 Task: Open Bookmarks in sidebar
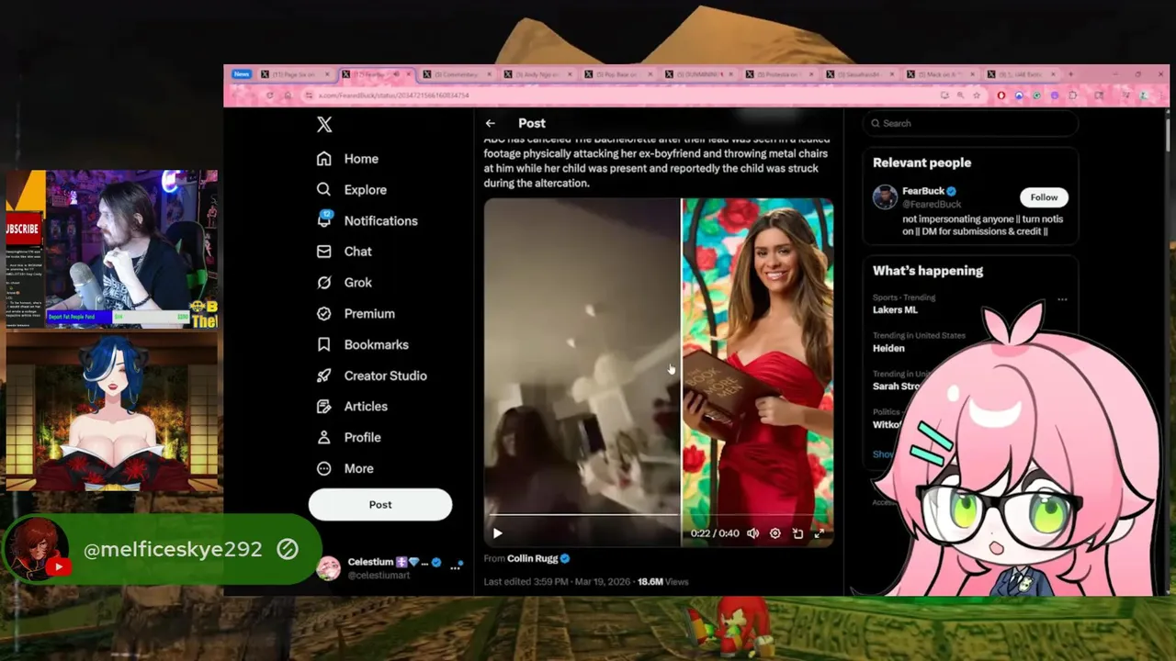[x=362, y=344]
